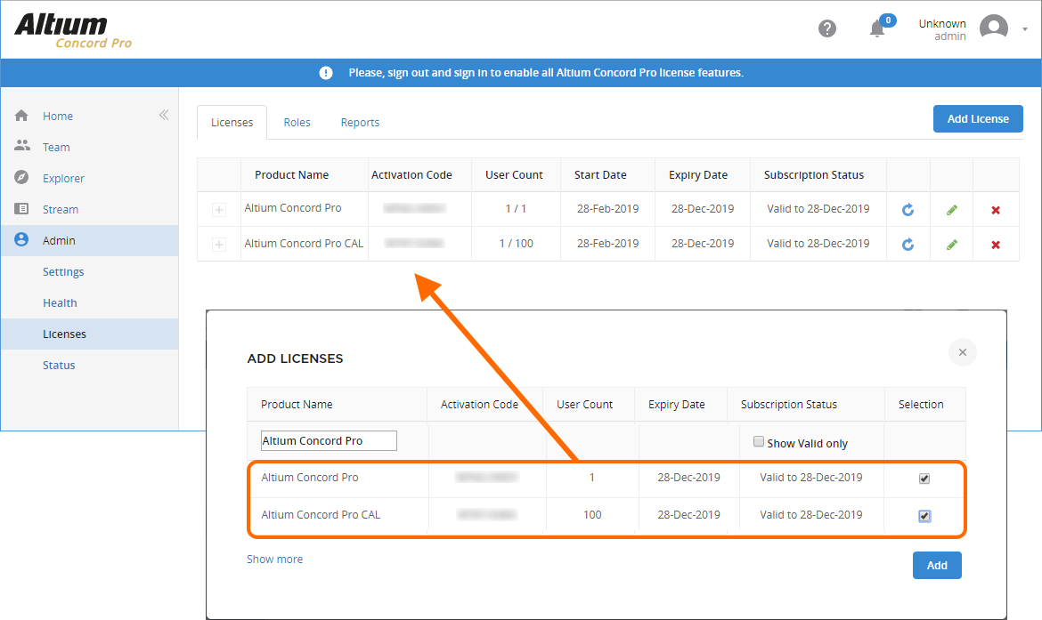This screenshot has width=1042, height=620.
Task: Delete the Altium Concord Pro CAL license
Action: coord(996,245)
